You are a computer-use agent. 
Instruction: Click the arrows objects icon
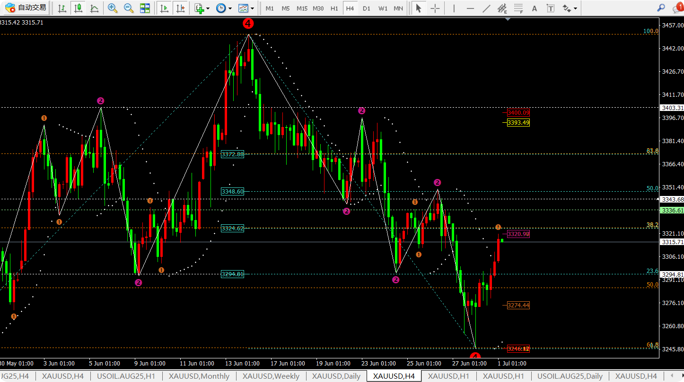[567, 8]
